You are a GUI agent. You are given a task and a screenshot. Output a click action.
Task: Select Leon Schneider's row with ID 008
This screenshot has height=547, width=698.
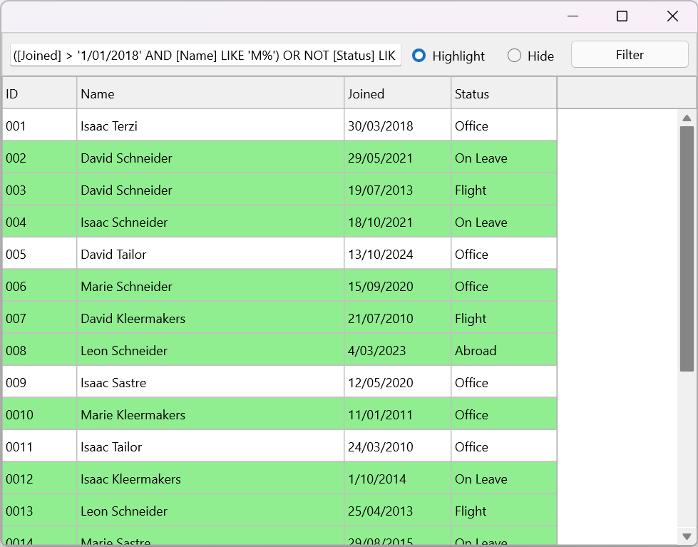click(x=210, y=350)
